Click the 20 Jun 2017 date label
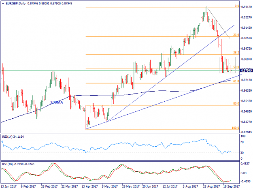 (x=150, y=186)
